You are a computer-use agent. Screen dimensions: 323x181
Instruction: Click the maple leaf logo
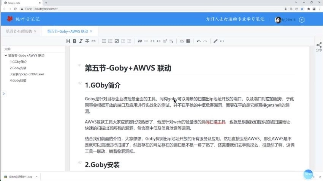click(9, 19)
